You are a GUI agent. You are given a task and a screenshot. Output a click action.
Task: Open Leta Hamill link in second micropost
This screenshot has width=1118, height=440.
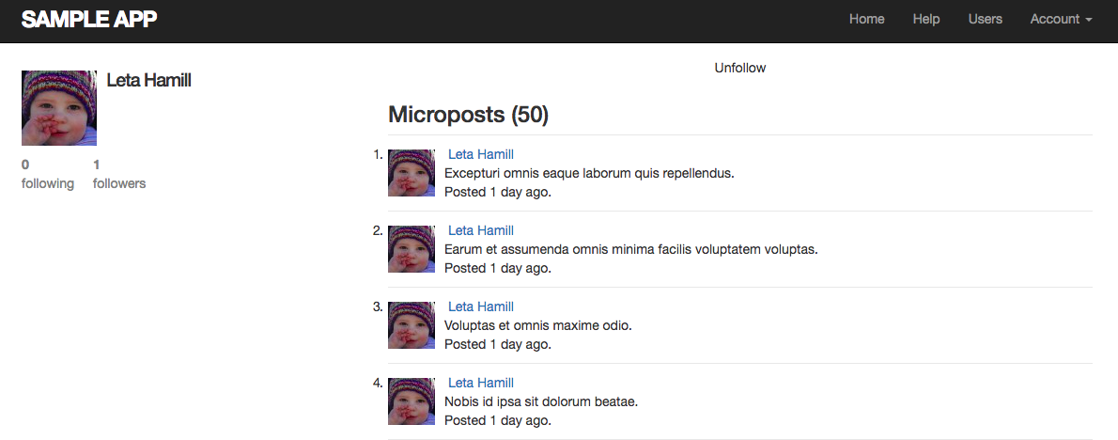(480, 230)
